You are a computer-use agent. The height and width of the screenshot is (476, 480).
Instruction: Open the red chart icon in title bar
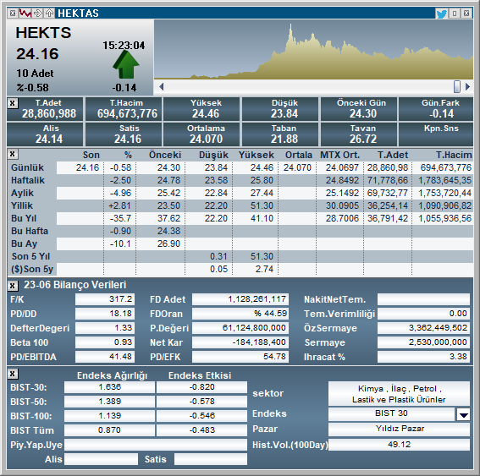point(25,14)
